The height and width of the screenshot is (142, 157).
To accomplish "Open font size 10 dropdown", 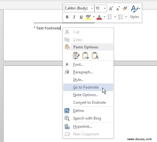I will tap(105, 8).
